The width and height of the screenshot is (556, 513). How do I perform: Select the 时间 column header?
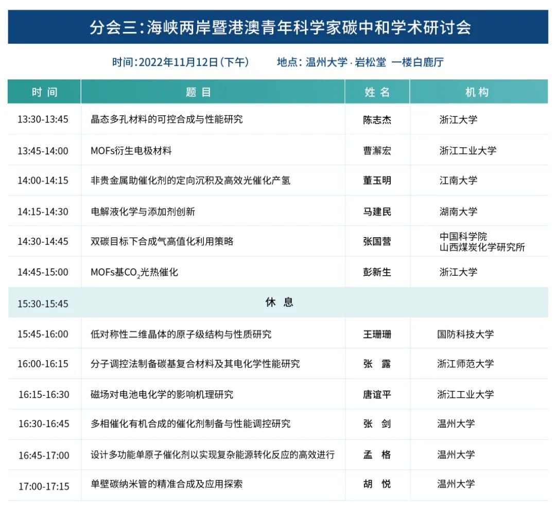point(44,91)
